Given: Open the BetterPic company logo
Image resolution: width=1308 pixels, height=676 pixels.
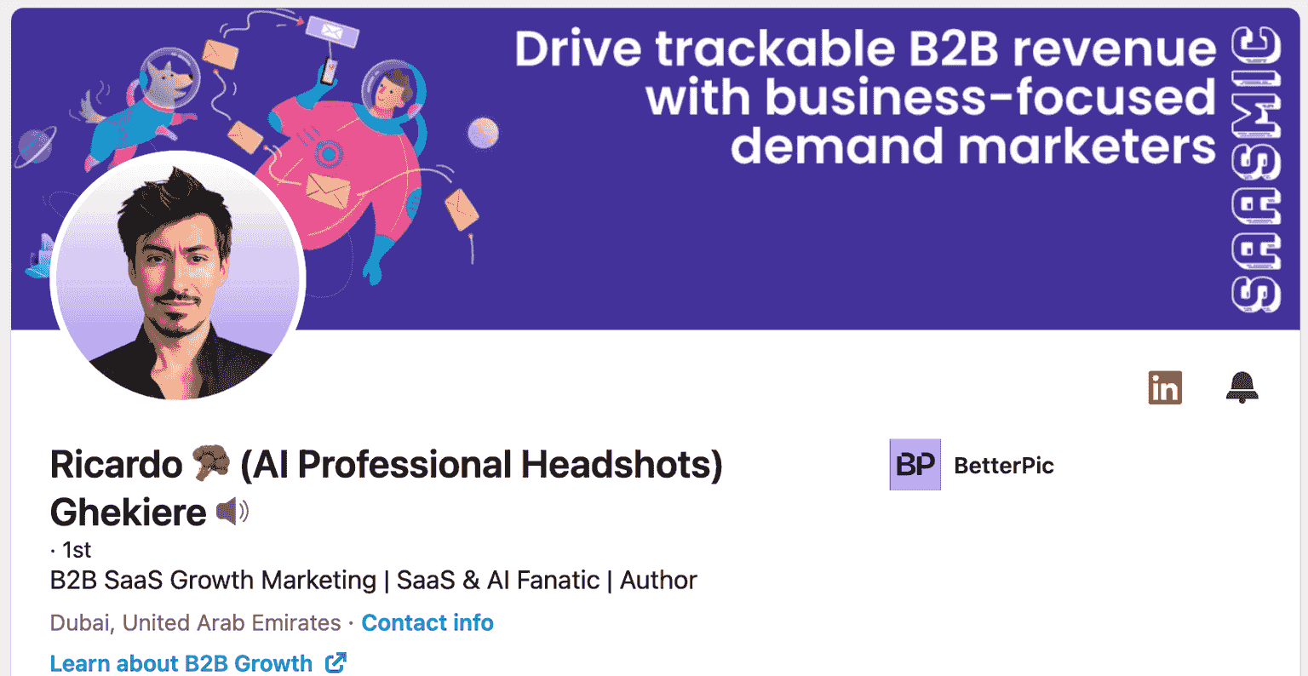Looking at the screenshot, I should tap(915, 465).
